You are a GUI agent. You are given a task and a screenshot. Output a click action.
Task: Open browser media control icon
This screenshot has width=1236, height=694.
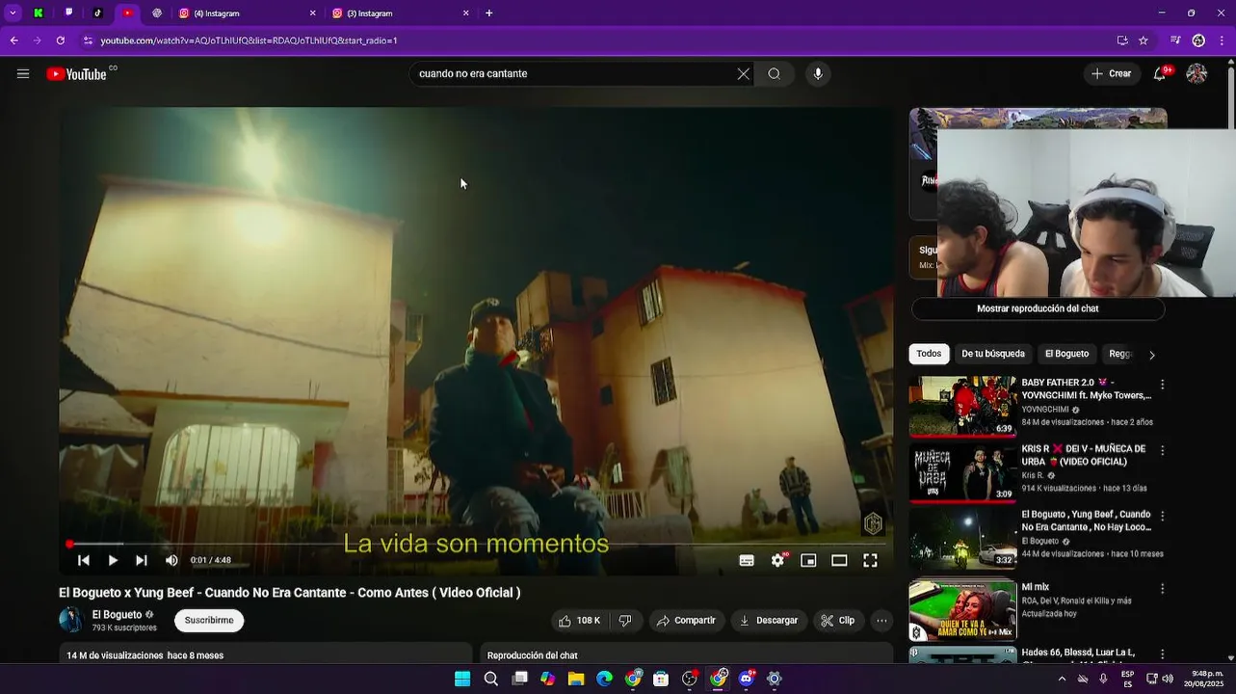[1175, 40]
